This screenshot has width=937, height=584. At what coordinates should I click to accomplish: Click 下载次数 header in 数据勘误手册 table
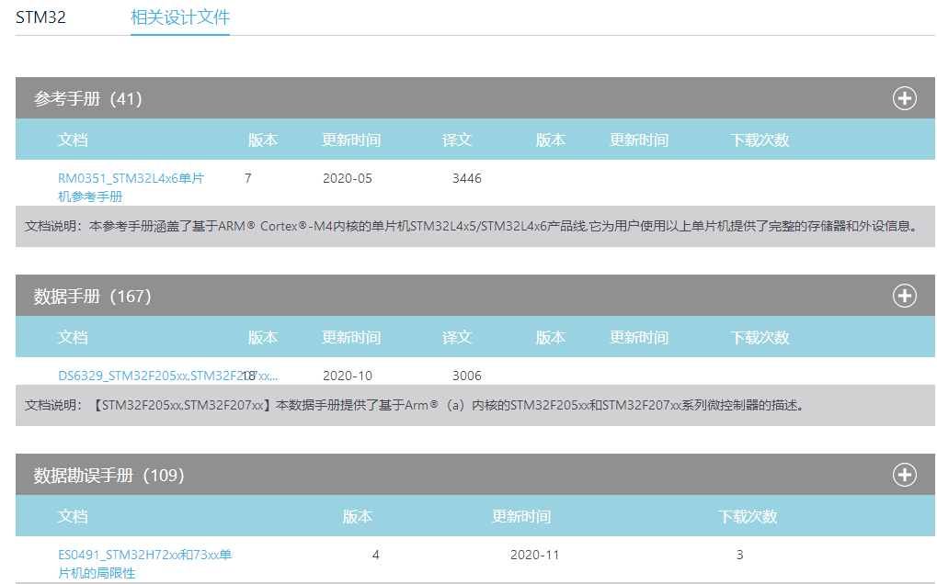pos(748,516)
